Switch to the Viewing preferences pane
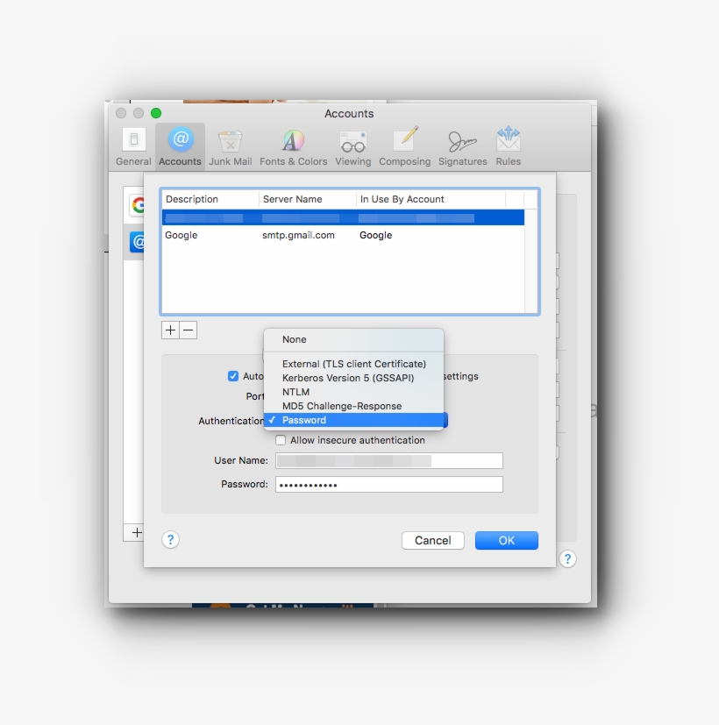 [x=352, y=146]
